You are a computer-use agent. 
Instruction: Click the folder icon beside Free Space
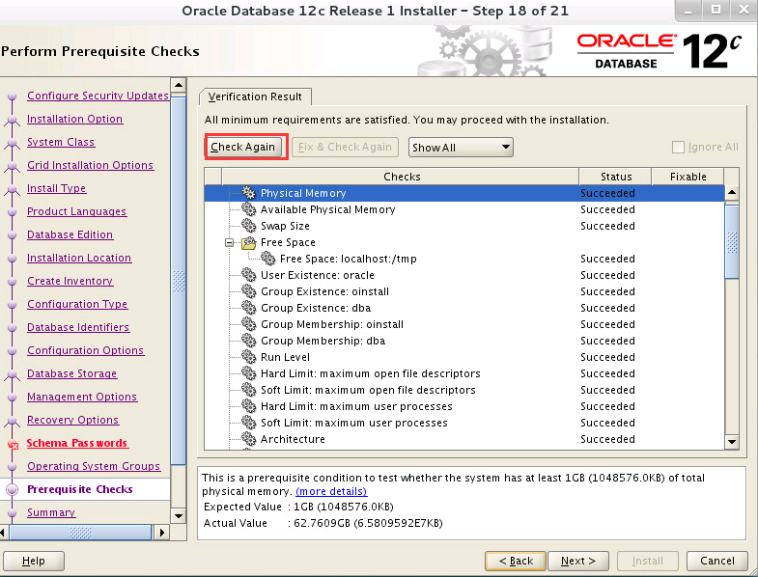248,242
